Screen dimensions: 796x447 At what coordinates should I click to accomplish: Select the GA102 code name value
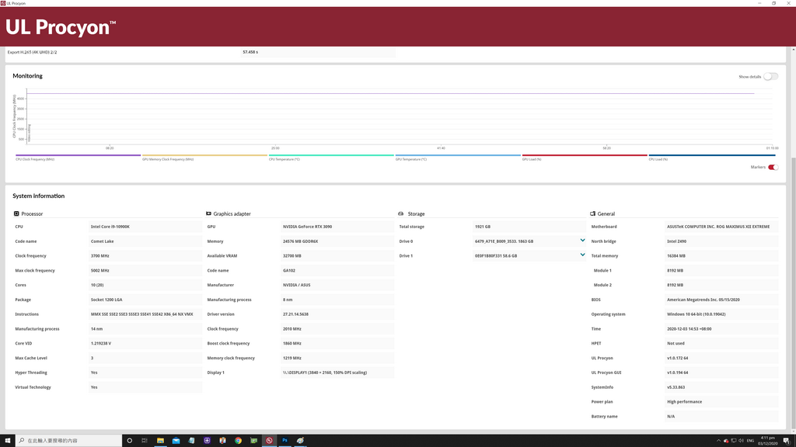pyautogui.click(x=289, y=271)
